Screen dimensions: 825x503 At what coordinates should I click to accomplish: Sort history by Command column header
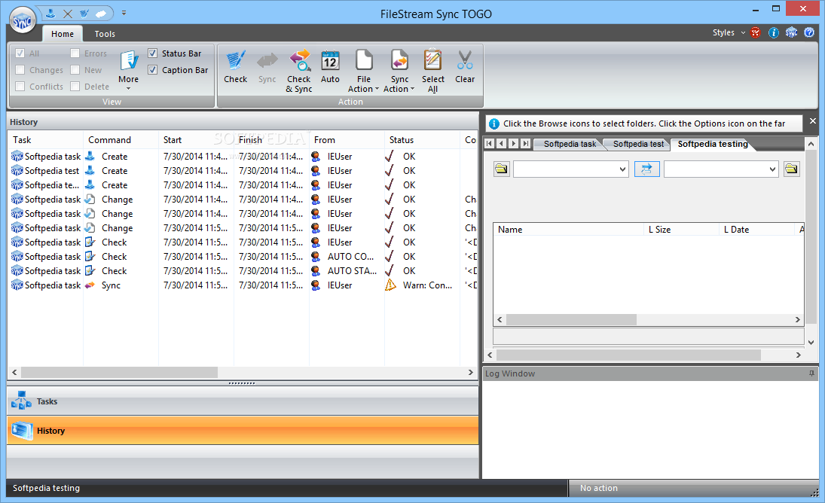click(x=121, y=140)
